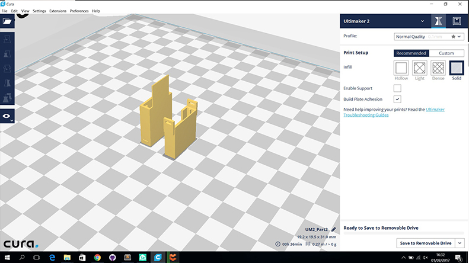Click the UM2_Part2 job name

click(316, 229)
